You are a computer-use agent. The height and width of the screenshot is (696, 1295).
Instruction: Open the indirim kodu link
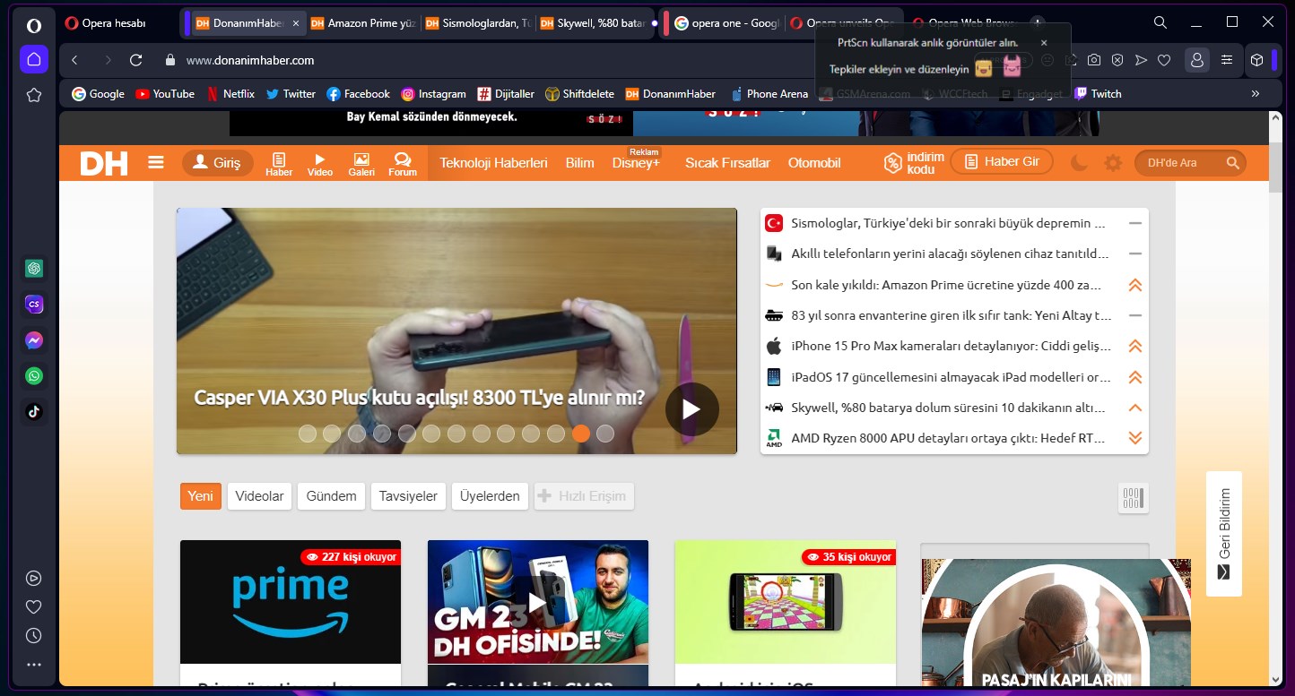tap(914, 163)
